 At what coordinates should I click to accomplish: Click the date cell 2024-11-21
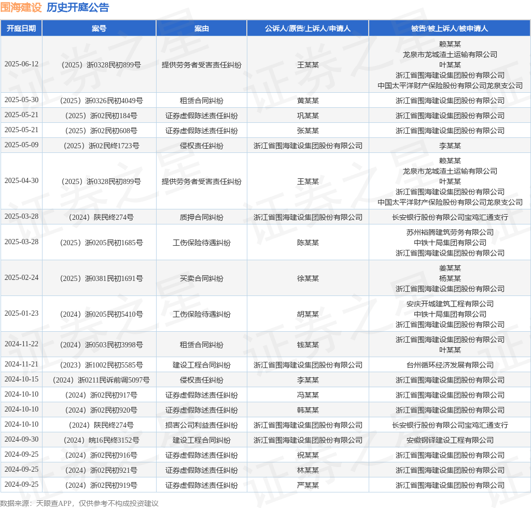point(21,364)
